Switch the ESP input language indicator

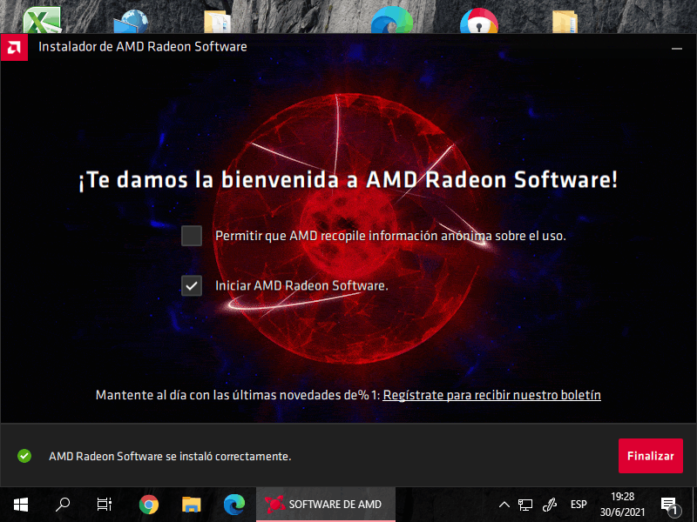(579, 505)
